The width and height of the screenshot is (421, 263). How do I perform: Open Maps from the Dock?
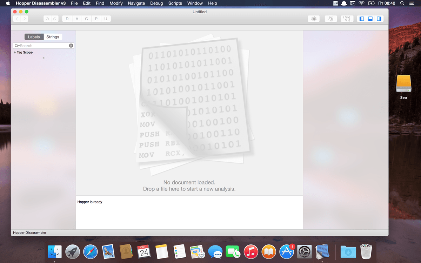point(197,251)
